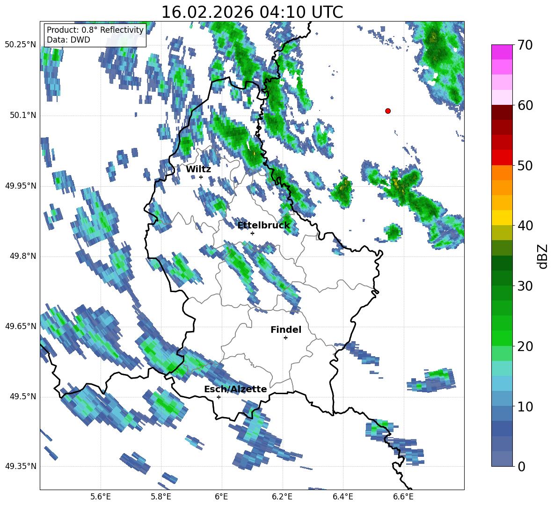Click the 6°E longitude label

coord(221,497)
